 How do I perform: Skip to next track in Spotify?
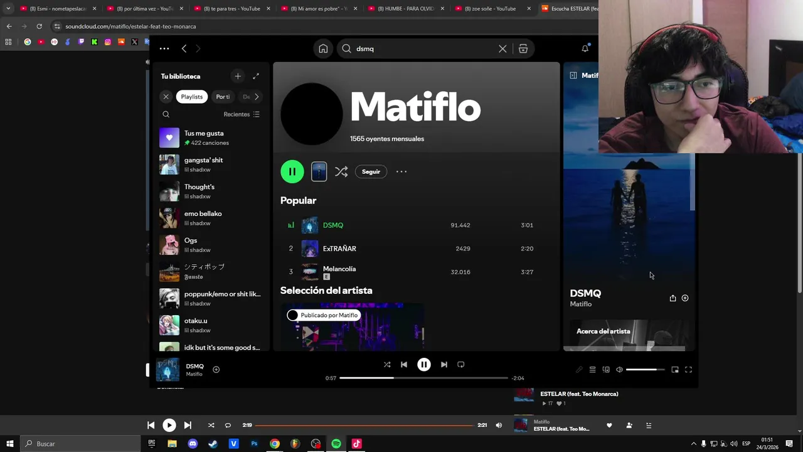[x=444, y=365]
